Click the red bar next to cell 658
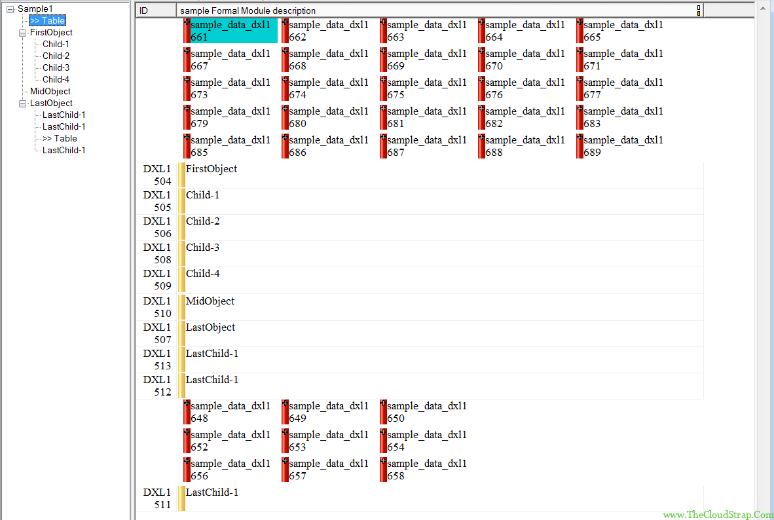 pyautogui.click(x=383, y=470)
